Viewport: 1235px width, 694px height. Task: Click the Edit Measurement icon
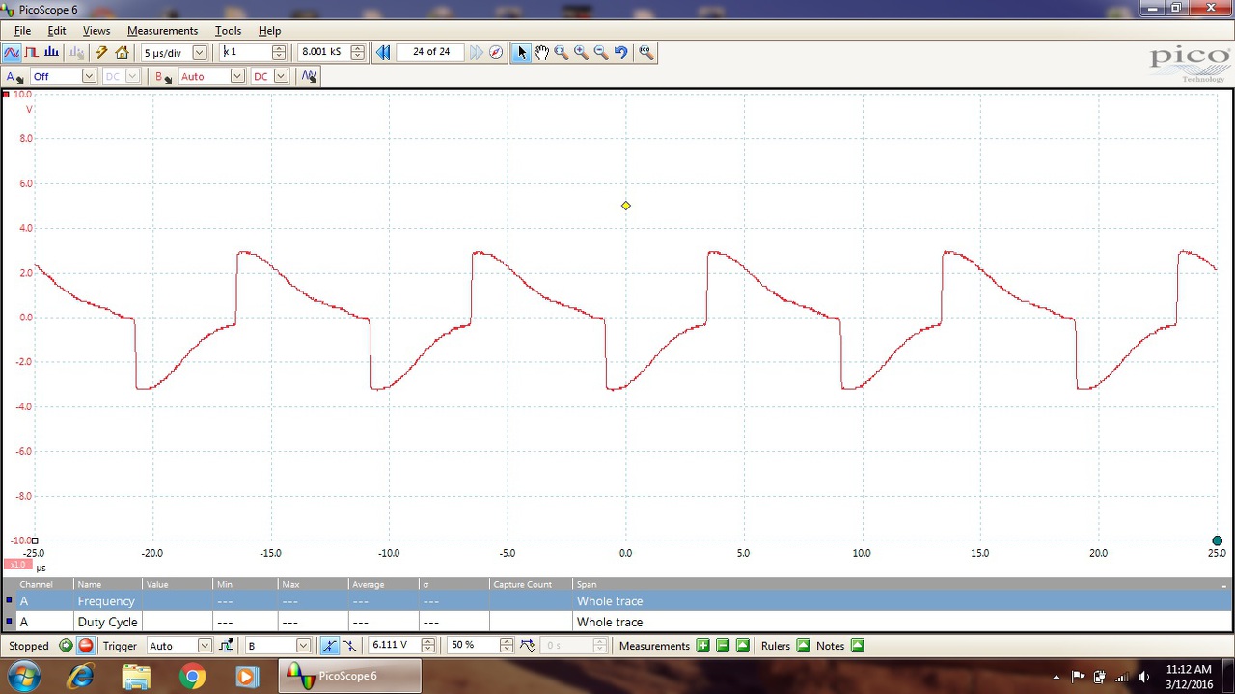pyautogui.click(x=743, y=646)
